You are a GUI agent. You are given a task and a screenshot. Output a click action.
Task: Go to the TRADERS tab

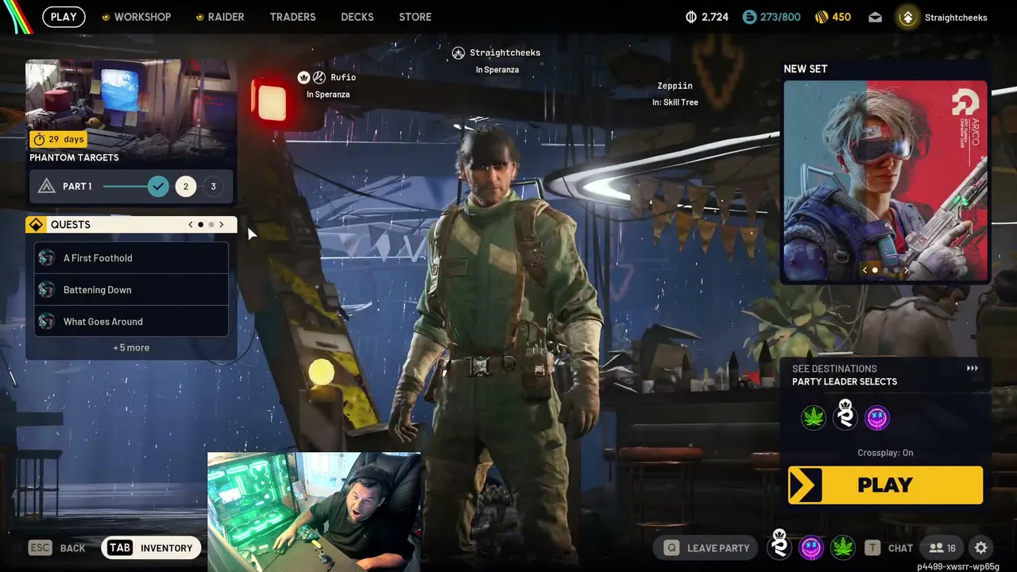tap(292, 17)
